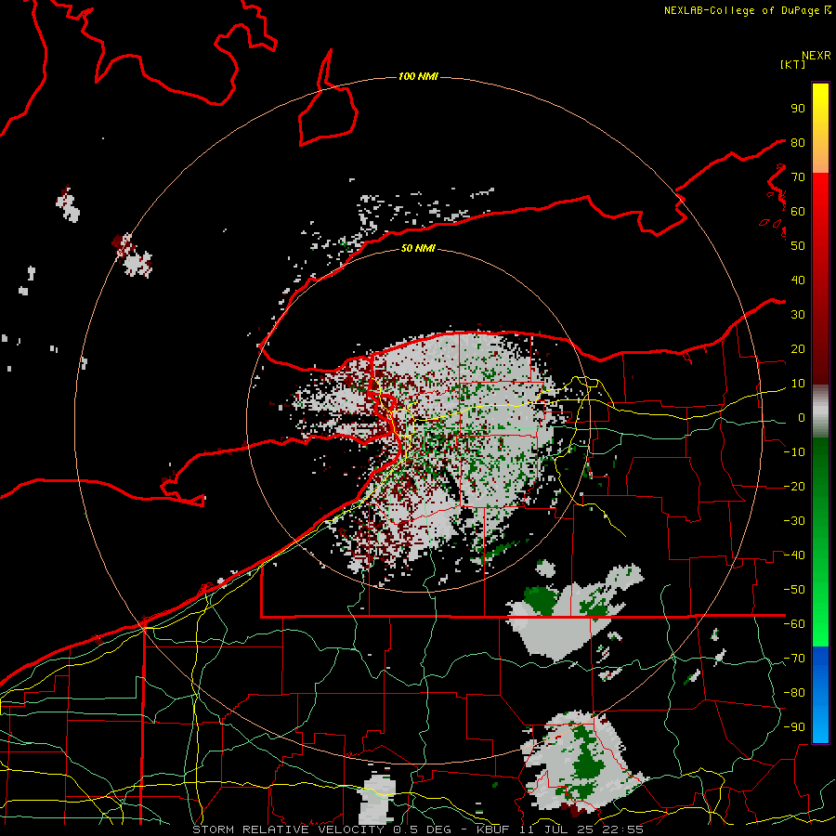Click the positive 20 knot scale label

point(798,348)
